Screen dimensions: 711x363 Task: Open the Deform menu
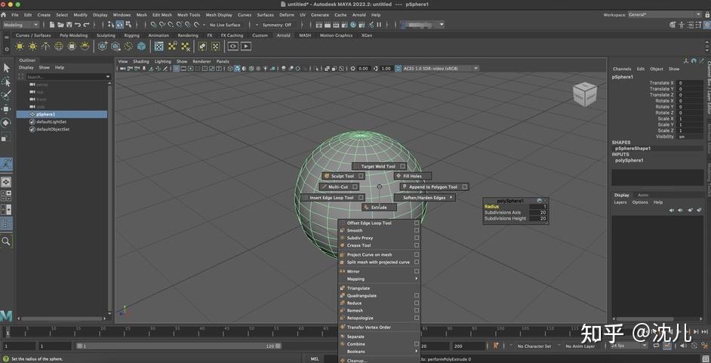click(x=287, y=15)
